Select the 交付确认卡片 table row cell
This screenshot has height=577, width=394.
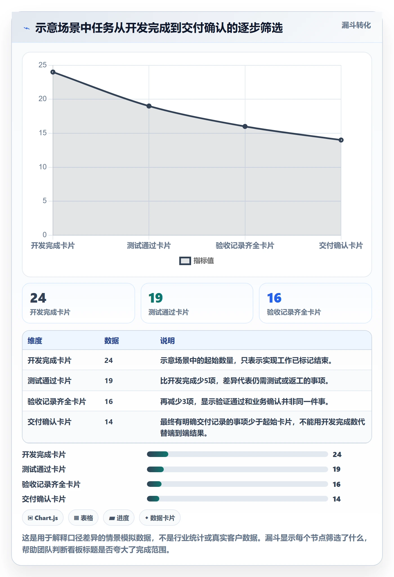coord(50,422)
